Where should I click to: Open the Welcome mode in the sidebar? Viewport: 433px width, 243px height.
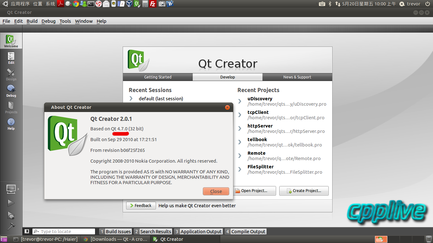[x=11, y=41]
